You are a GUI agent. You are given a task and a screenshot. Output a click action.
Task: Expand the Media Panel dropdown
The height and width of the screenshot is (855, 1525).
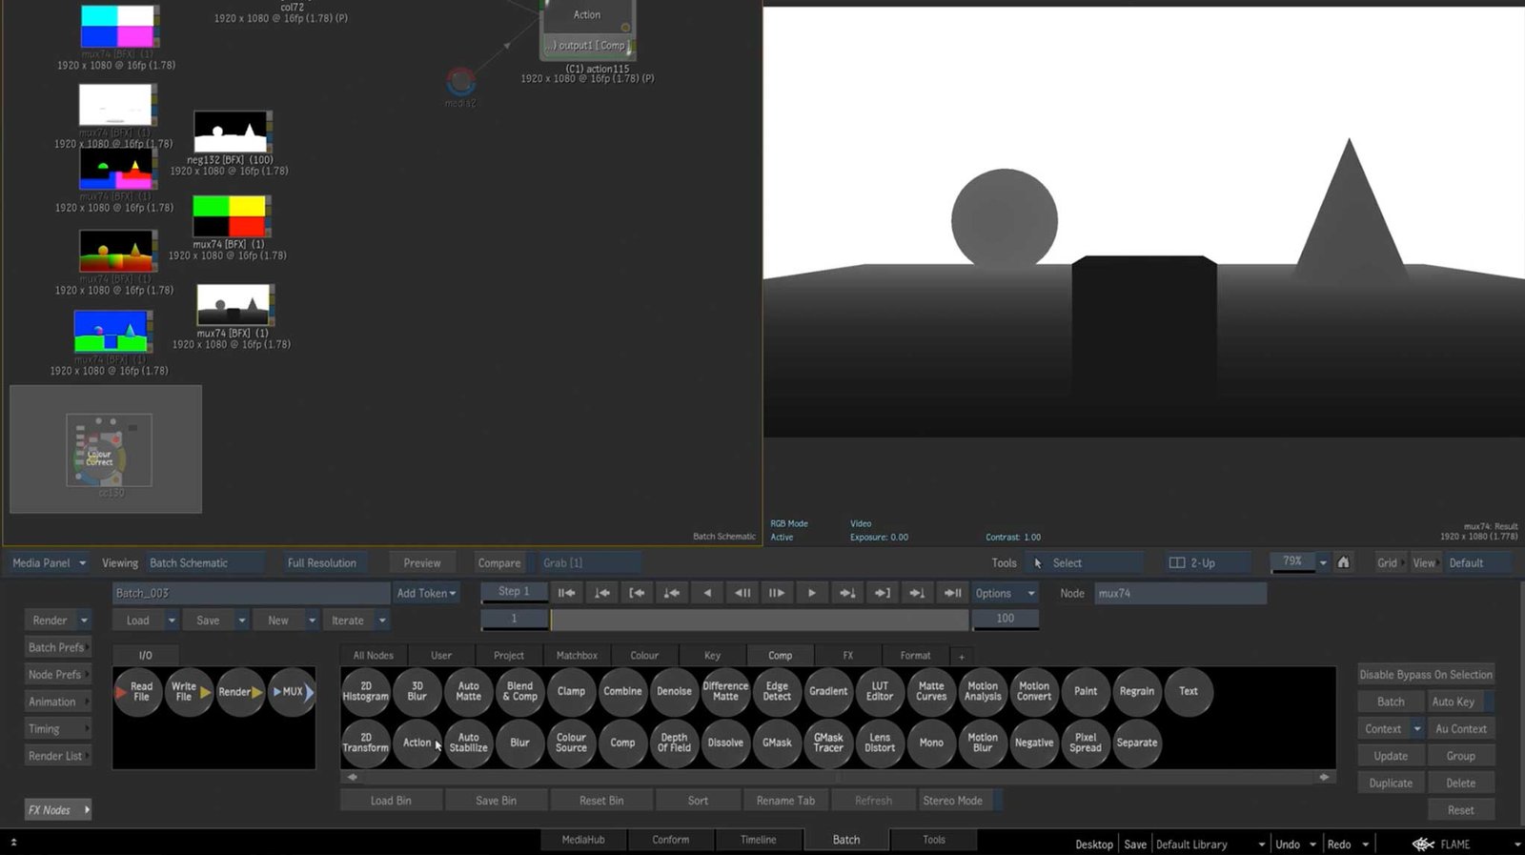(x=49, y=562)
